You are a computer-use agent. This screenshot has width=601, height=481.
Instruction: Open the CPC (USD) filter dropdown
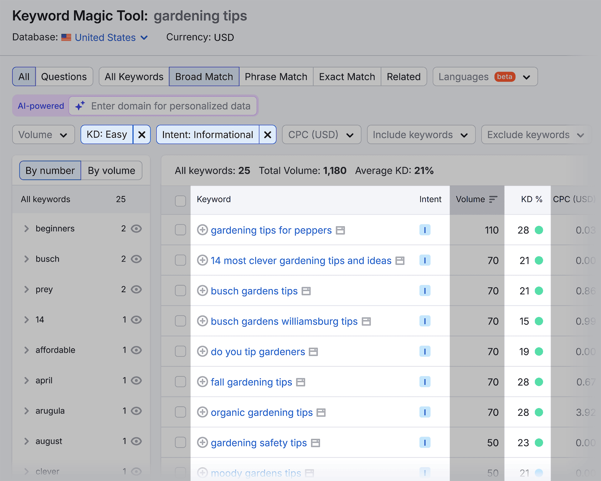click(321, 135)
